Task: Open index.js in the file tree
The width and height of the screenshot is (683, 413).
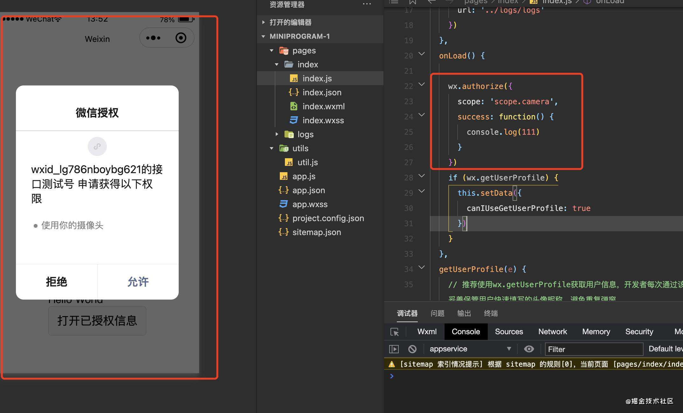Action: coord(320,78)
